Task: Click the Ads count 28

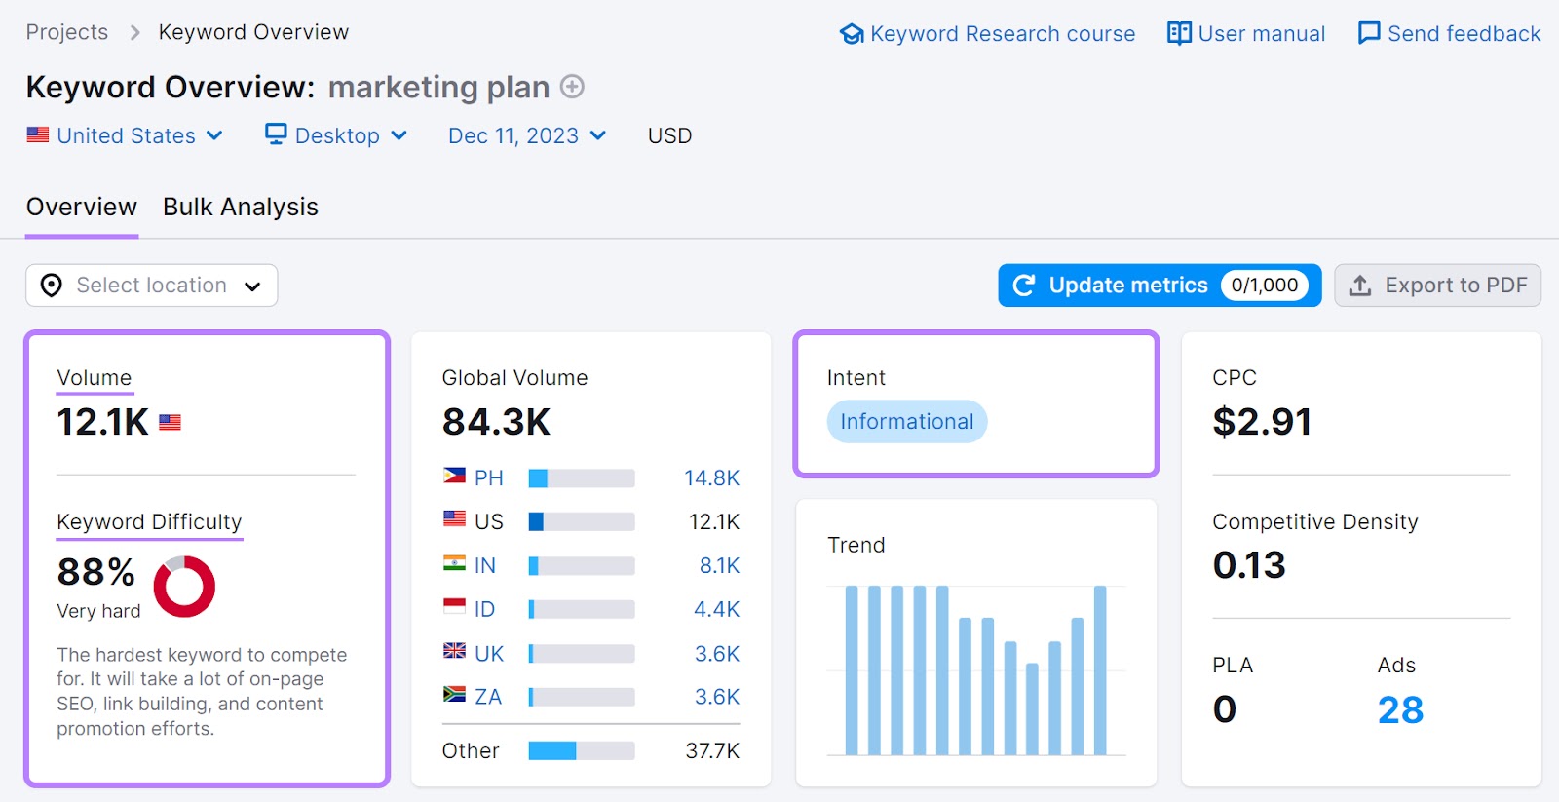Action: (1400, 710)
